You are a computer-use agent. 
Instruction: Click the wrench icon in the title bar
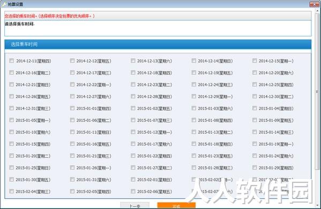pyautogui.click(x=4, y=4)
